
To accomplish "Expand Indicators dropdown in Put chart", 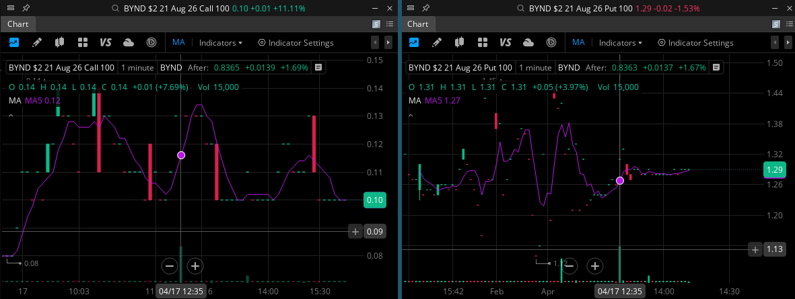I will [621, 43].
